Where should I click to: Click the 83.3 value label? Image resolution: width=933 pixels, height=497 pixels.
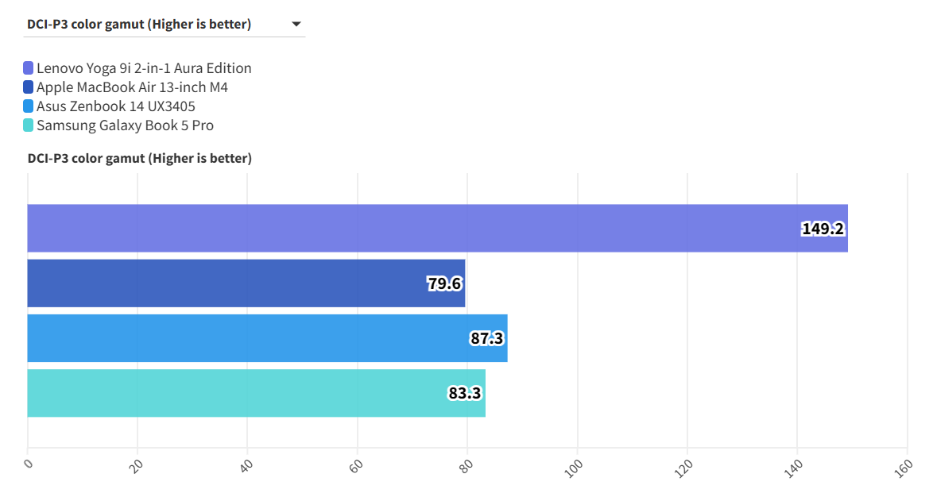465,393
